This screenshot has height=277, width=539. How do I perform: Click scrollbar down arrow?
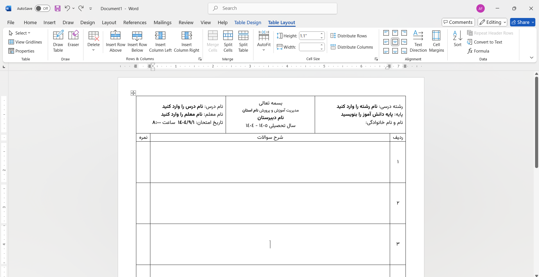pos(536,275)
